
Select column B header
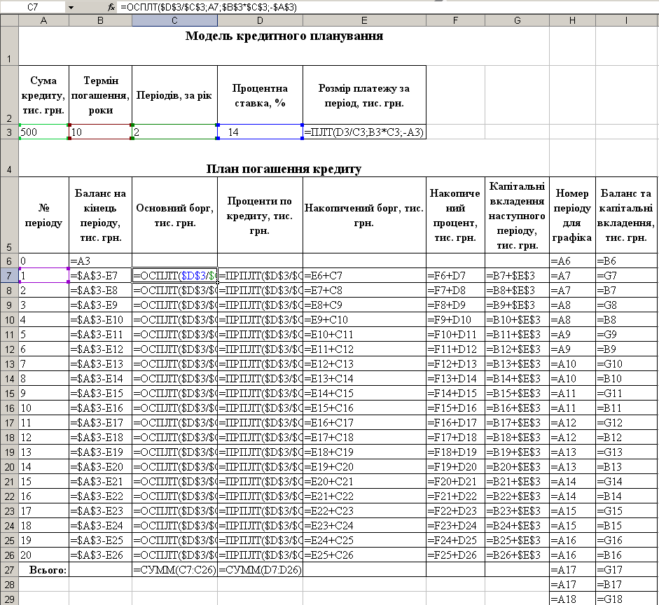[x=100, y=20]
